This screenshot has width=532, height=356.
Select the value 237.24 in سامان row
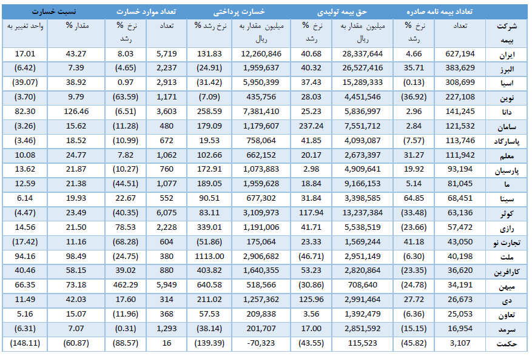[311, 126]
